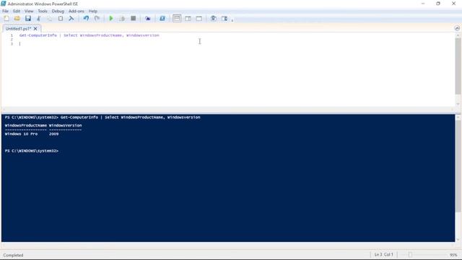
Task: Redo the last edit
Action: 97,18
